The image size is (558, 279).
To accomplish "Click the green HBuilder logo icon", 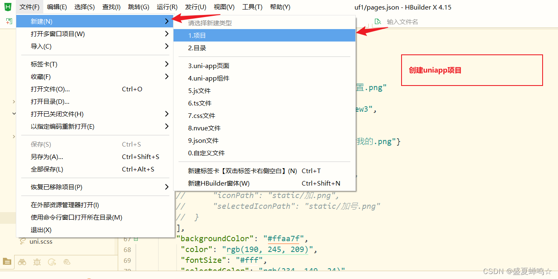I will click(7, 7).
